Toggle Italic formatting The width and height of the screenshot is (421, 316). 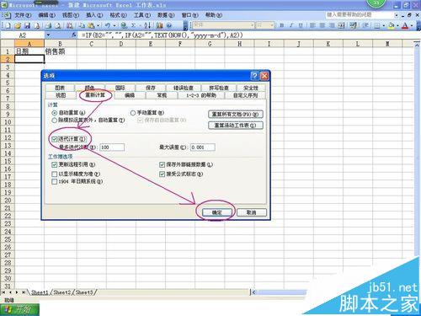point(291,25)
